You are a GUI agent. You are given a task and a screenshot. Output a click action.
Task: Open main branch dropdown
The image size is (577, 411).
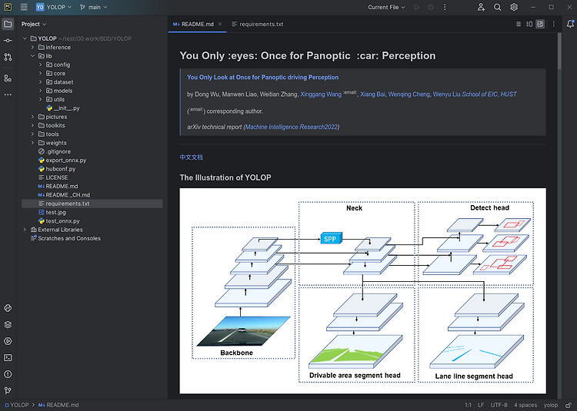coord(93,7)
